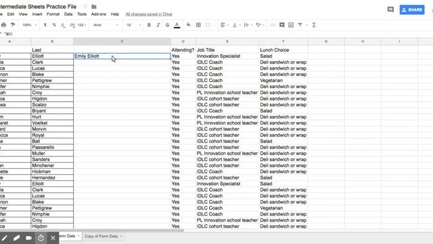This screenshot has height=244, width=433.
Task: Open Copy of Form Data tab dropdown arrow
Action: pos(121,237)
